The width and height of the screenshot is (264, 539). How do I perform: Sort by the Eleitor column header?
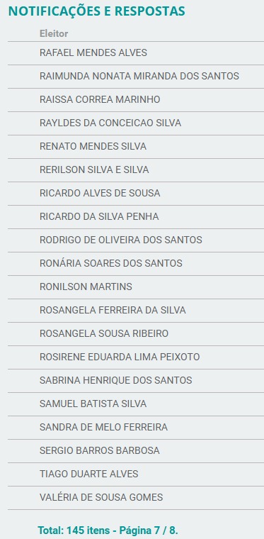(54, 34)
